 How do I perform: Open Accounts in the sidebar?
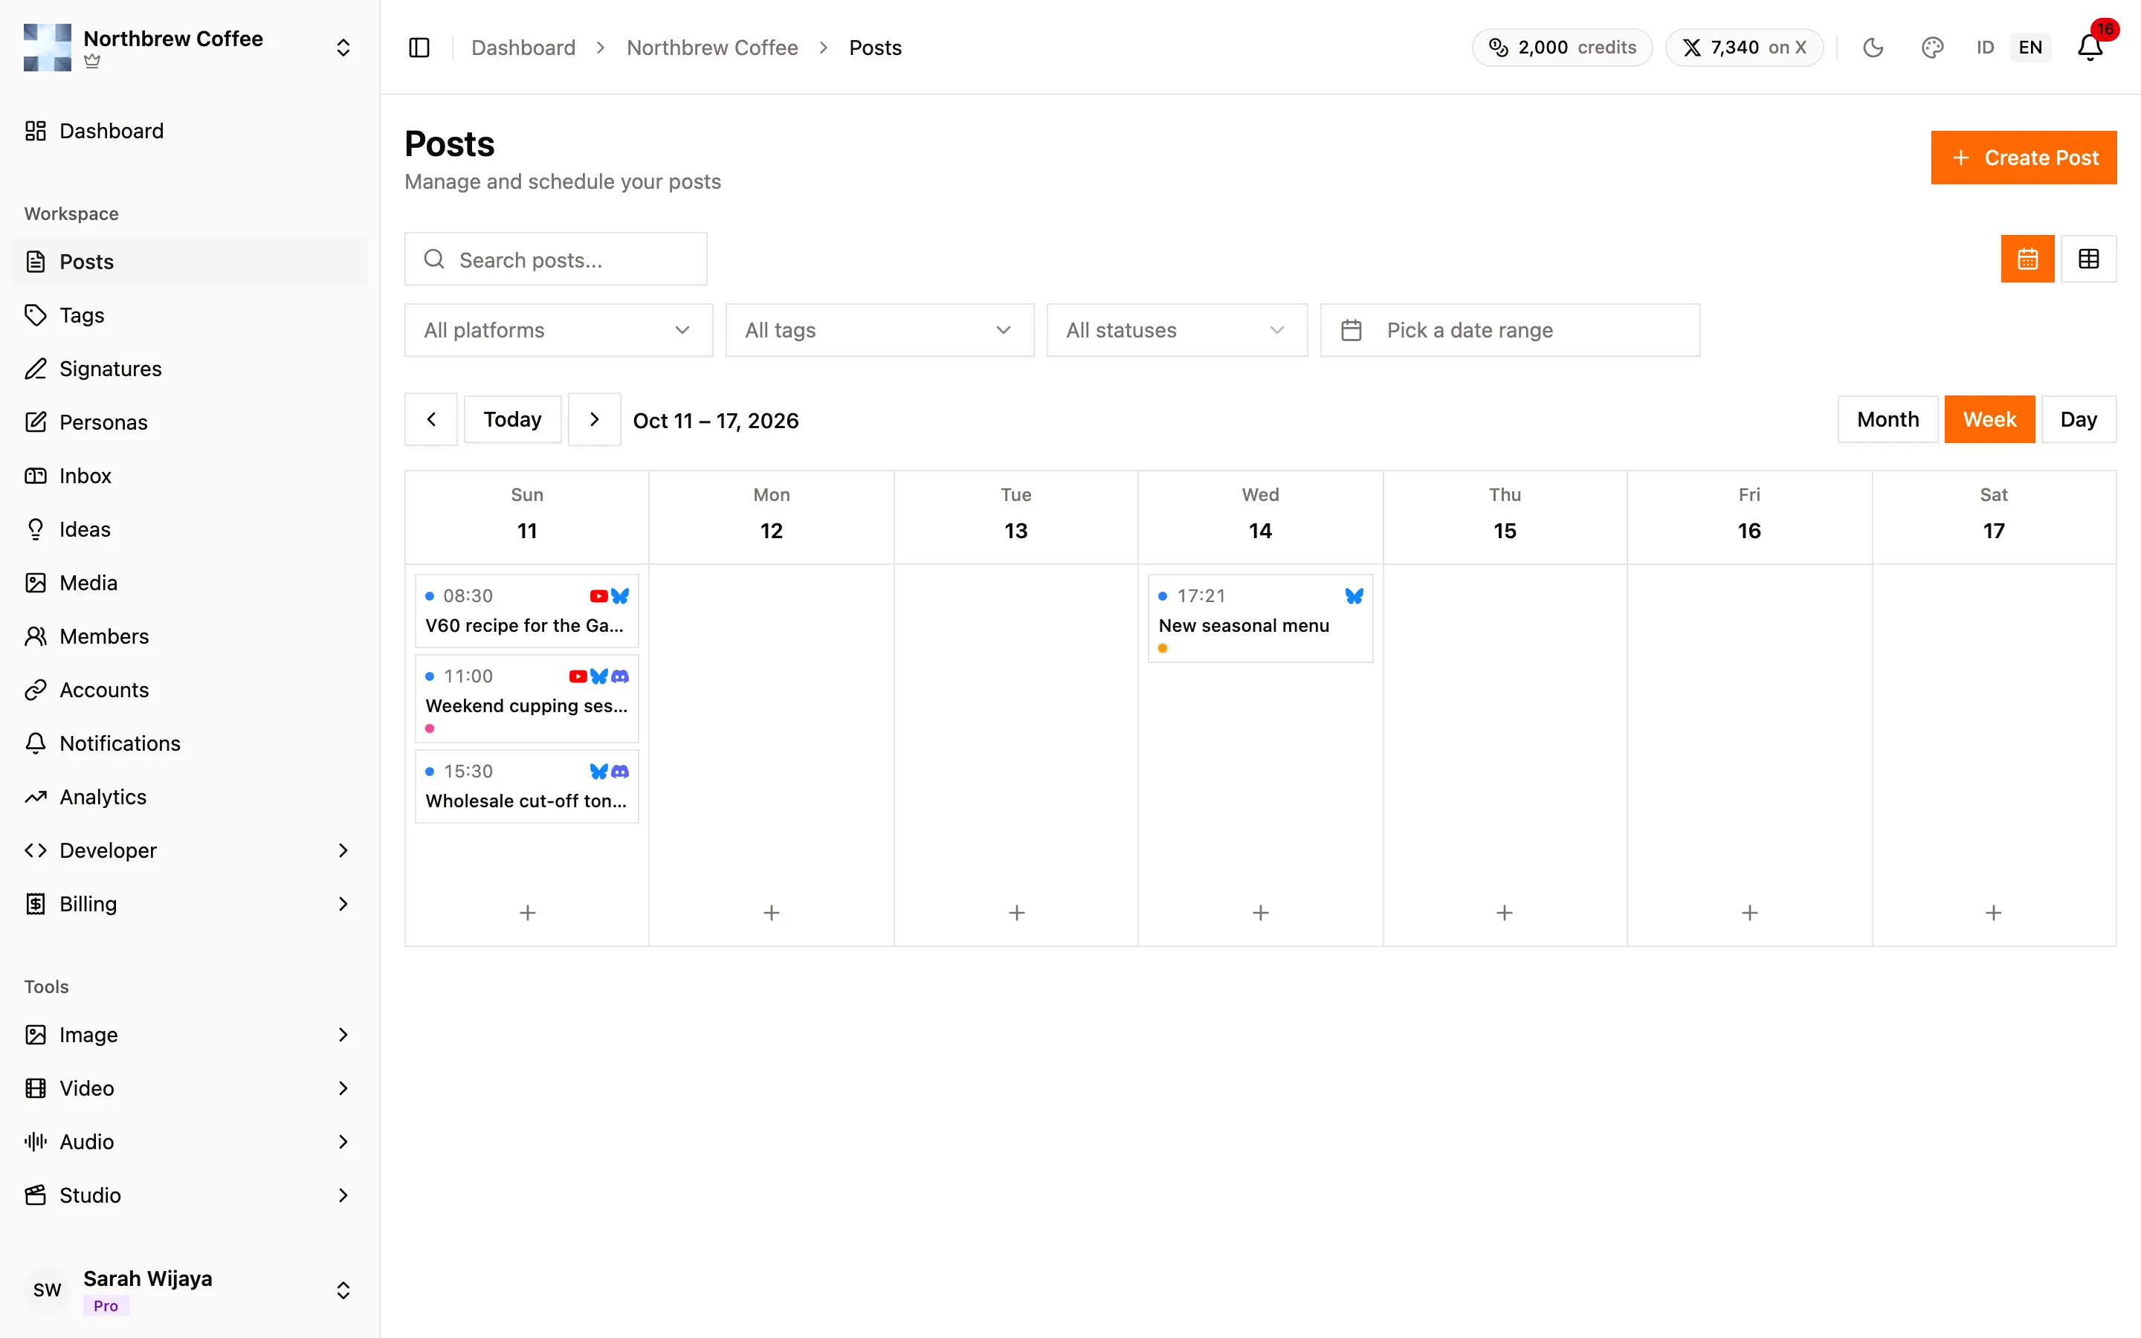[190, 691]
